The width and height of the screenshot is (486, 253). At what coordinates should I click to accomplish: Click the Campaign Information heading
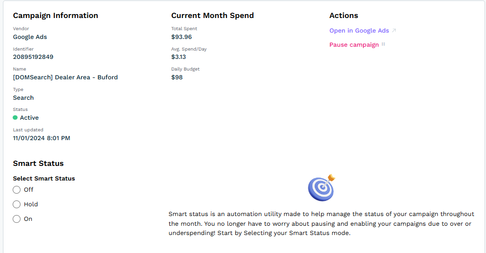click(56, 16)
